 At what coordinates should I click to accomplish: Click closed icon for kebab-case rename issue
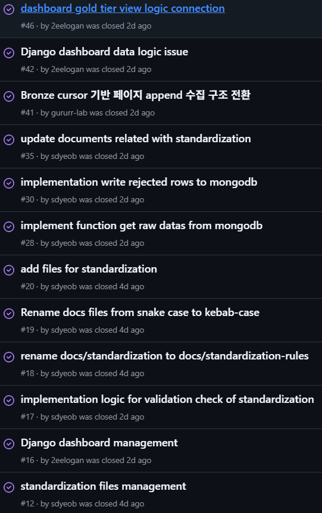coord(9,314)
